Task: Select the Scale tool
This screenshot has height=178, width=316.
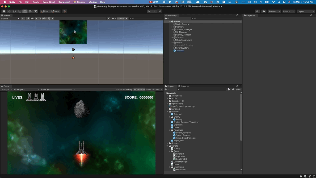Action: (x=20, y=11)
